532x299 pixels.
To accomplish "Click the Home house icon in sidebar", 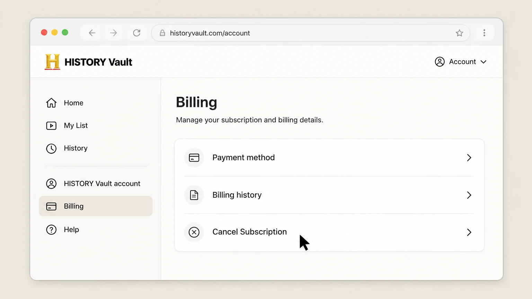I will 51,103.
